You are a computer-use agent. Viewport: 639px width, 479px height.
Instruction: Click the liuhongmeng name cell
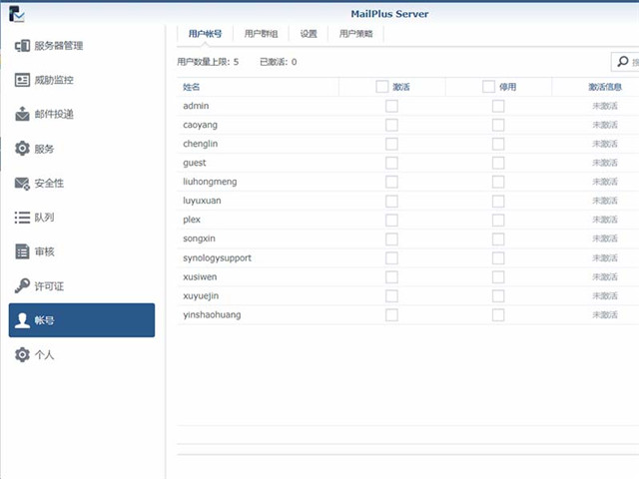coord(210,182)
